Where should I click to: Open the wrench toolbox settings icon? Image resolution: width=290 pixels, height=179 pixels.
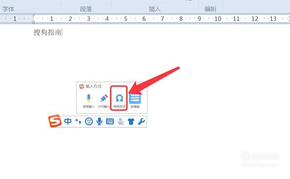point(142,122)
